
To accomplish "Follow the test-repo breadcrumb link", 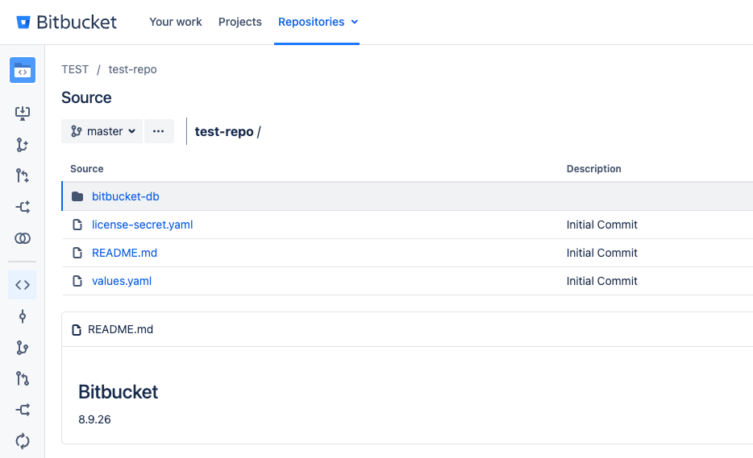I will [x=132, y=69].
